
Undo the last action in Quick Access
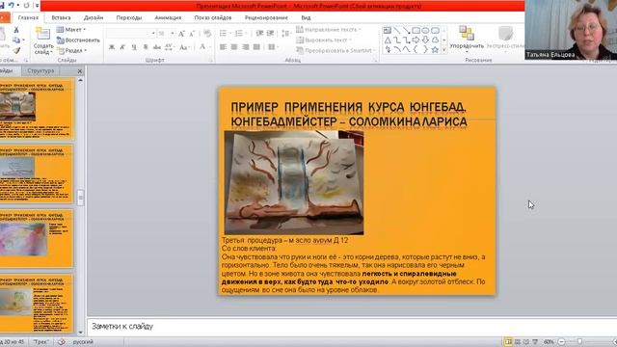pyautogui.click(x=12, y=5)
